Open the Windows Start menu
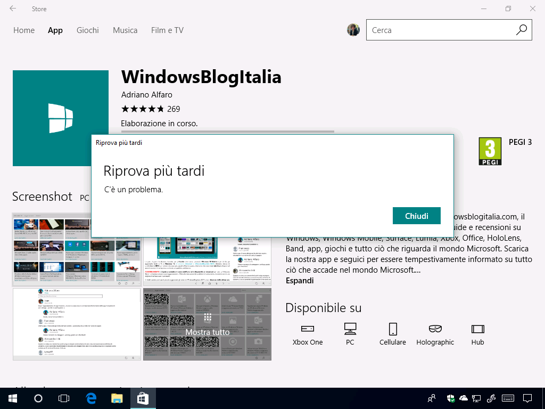The image size is (545, 409). 13,398
